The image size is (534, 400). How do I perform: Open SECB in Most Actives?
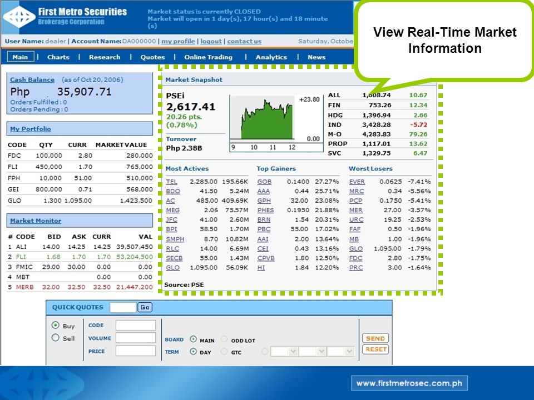(174, 258)
